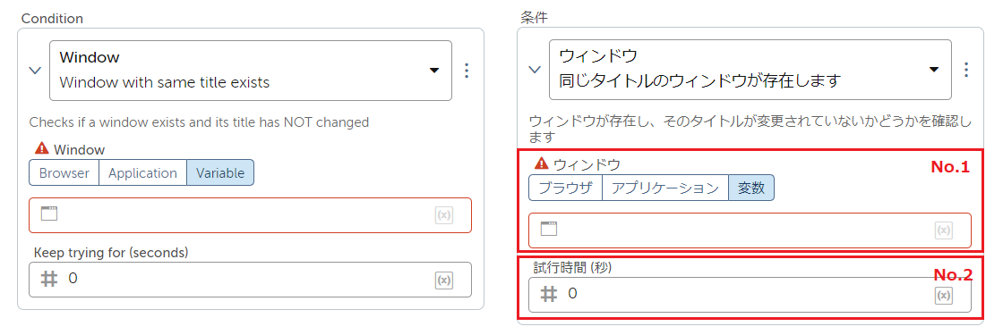Click variable icon in Keep trying field
The height and width of the screenshot is (335, 1003).
[443, 280]
